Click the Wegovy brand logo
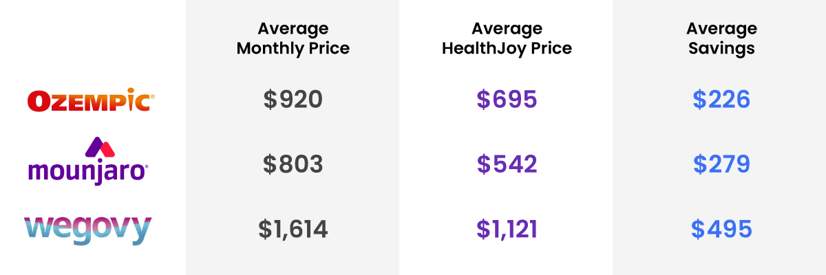Image resolution: width=826 pixels, height=275 pixels. tap(87, 228)
